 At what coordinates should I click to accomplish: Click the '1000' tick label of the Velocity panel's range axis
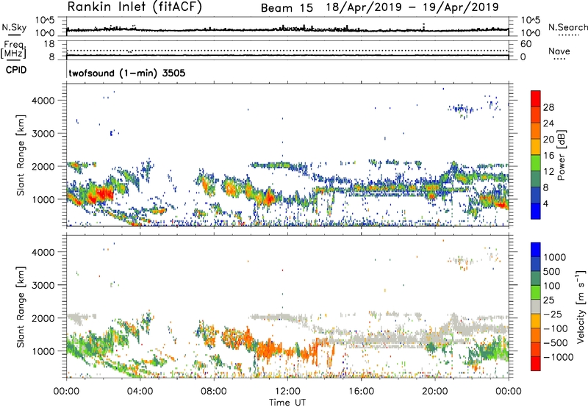(x=43, y=351)
